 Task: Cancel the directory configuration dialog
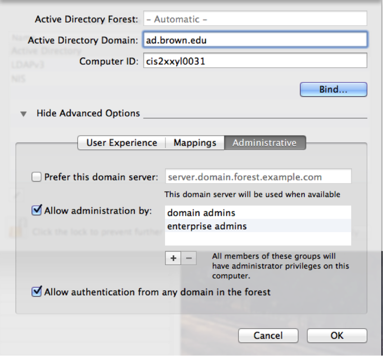point(268,335)
